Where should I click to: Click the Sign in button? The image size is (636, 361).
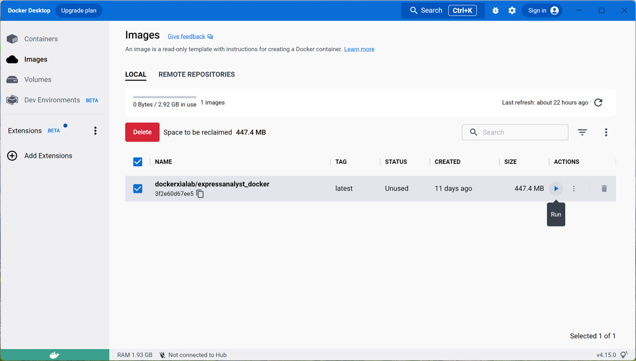543,11
